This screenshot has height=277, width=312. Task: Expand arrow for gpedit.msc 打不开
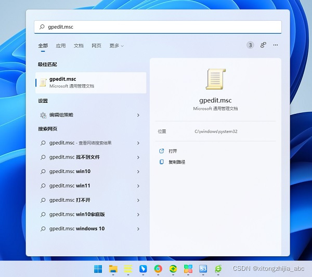tap(138, 200)
